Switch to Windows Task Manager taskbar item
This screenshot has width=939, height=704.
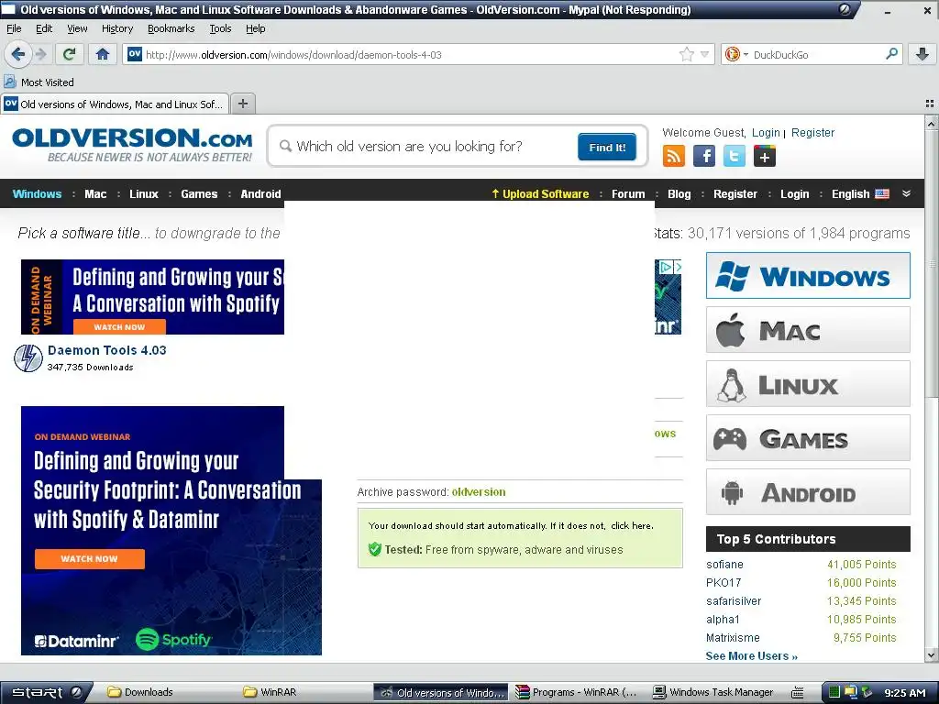point(713,692)
